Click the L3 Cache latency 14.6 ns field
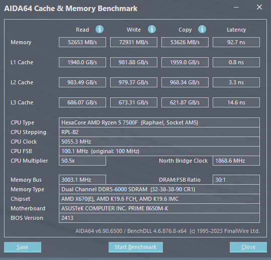Screen dimensions: 271x260 point(236,102)
